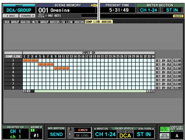185x140 pixels.
Task: Click the present time 5:31:49
Action: (119, 10)
